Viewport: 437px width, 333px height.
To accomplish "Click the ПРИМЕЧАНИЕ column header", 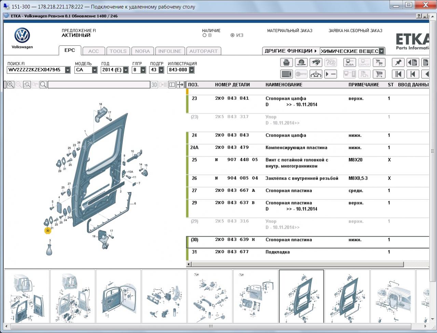I will click(364, 85).
